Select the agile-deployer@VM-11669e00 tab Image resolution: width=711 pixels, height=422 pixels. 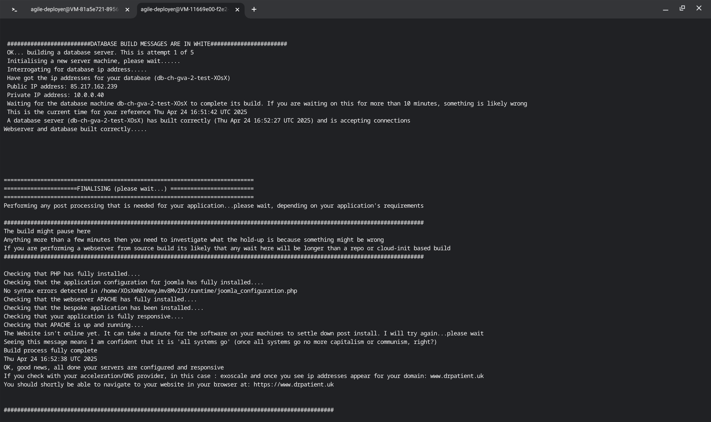click(x=184, y=10)
